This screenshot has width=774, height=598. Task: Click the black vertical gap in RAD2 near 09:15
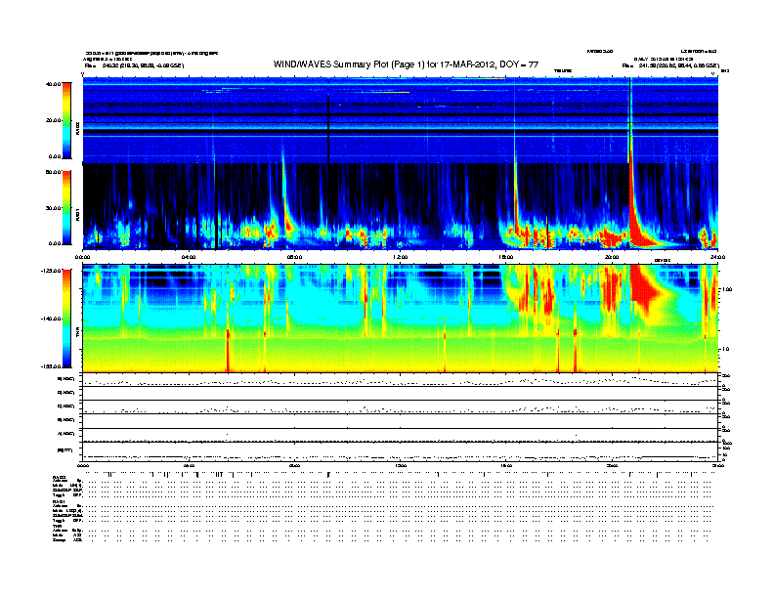point(328,128)
